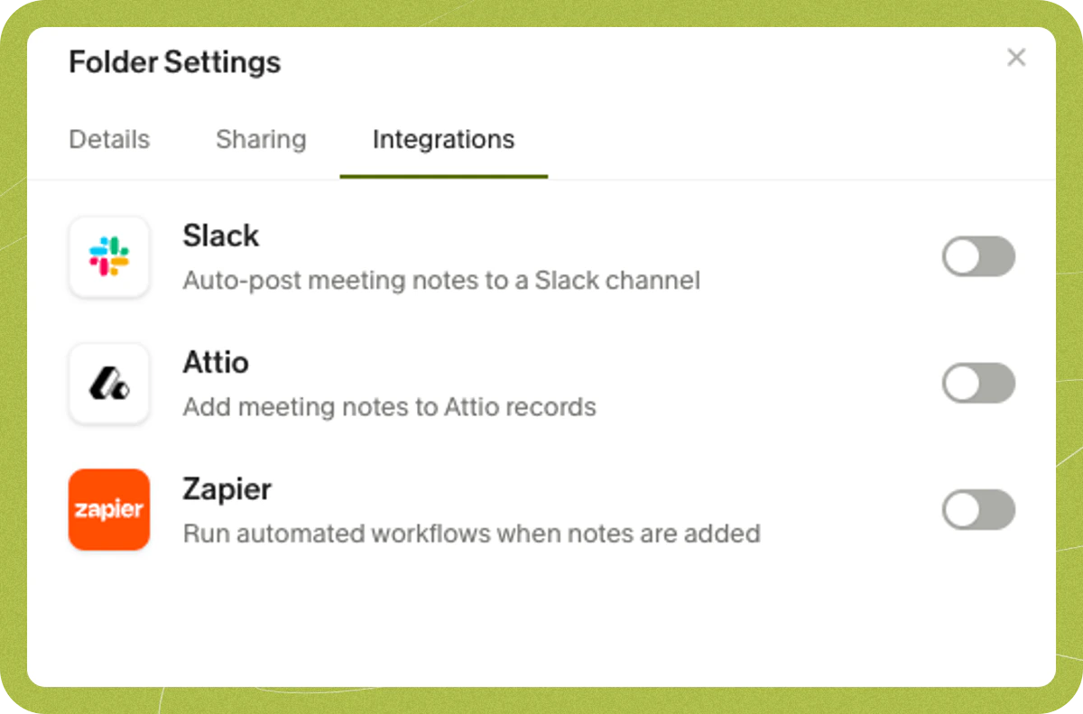
Task: Click the colorful Slack pinwheel logo
Action: tap(108, 257)
